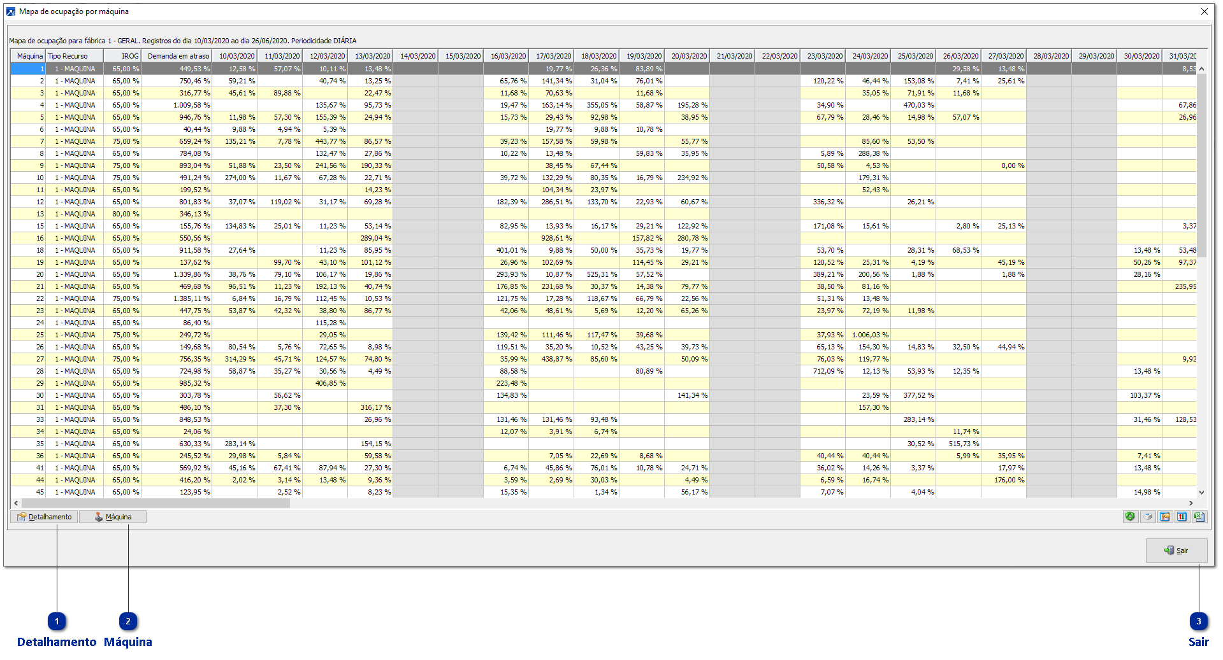Click the 18/03/2020 column header

(x=597, y=56)
